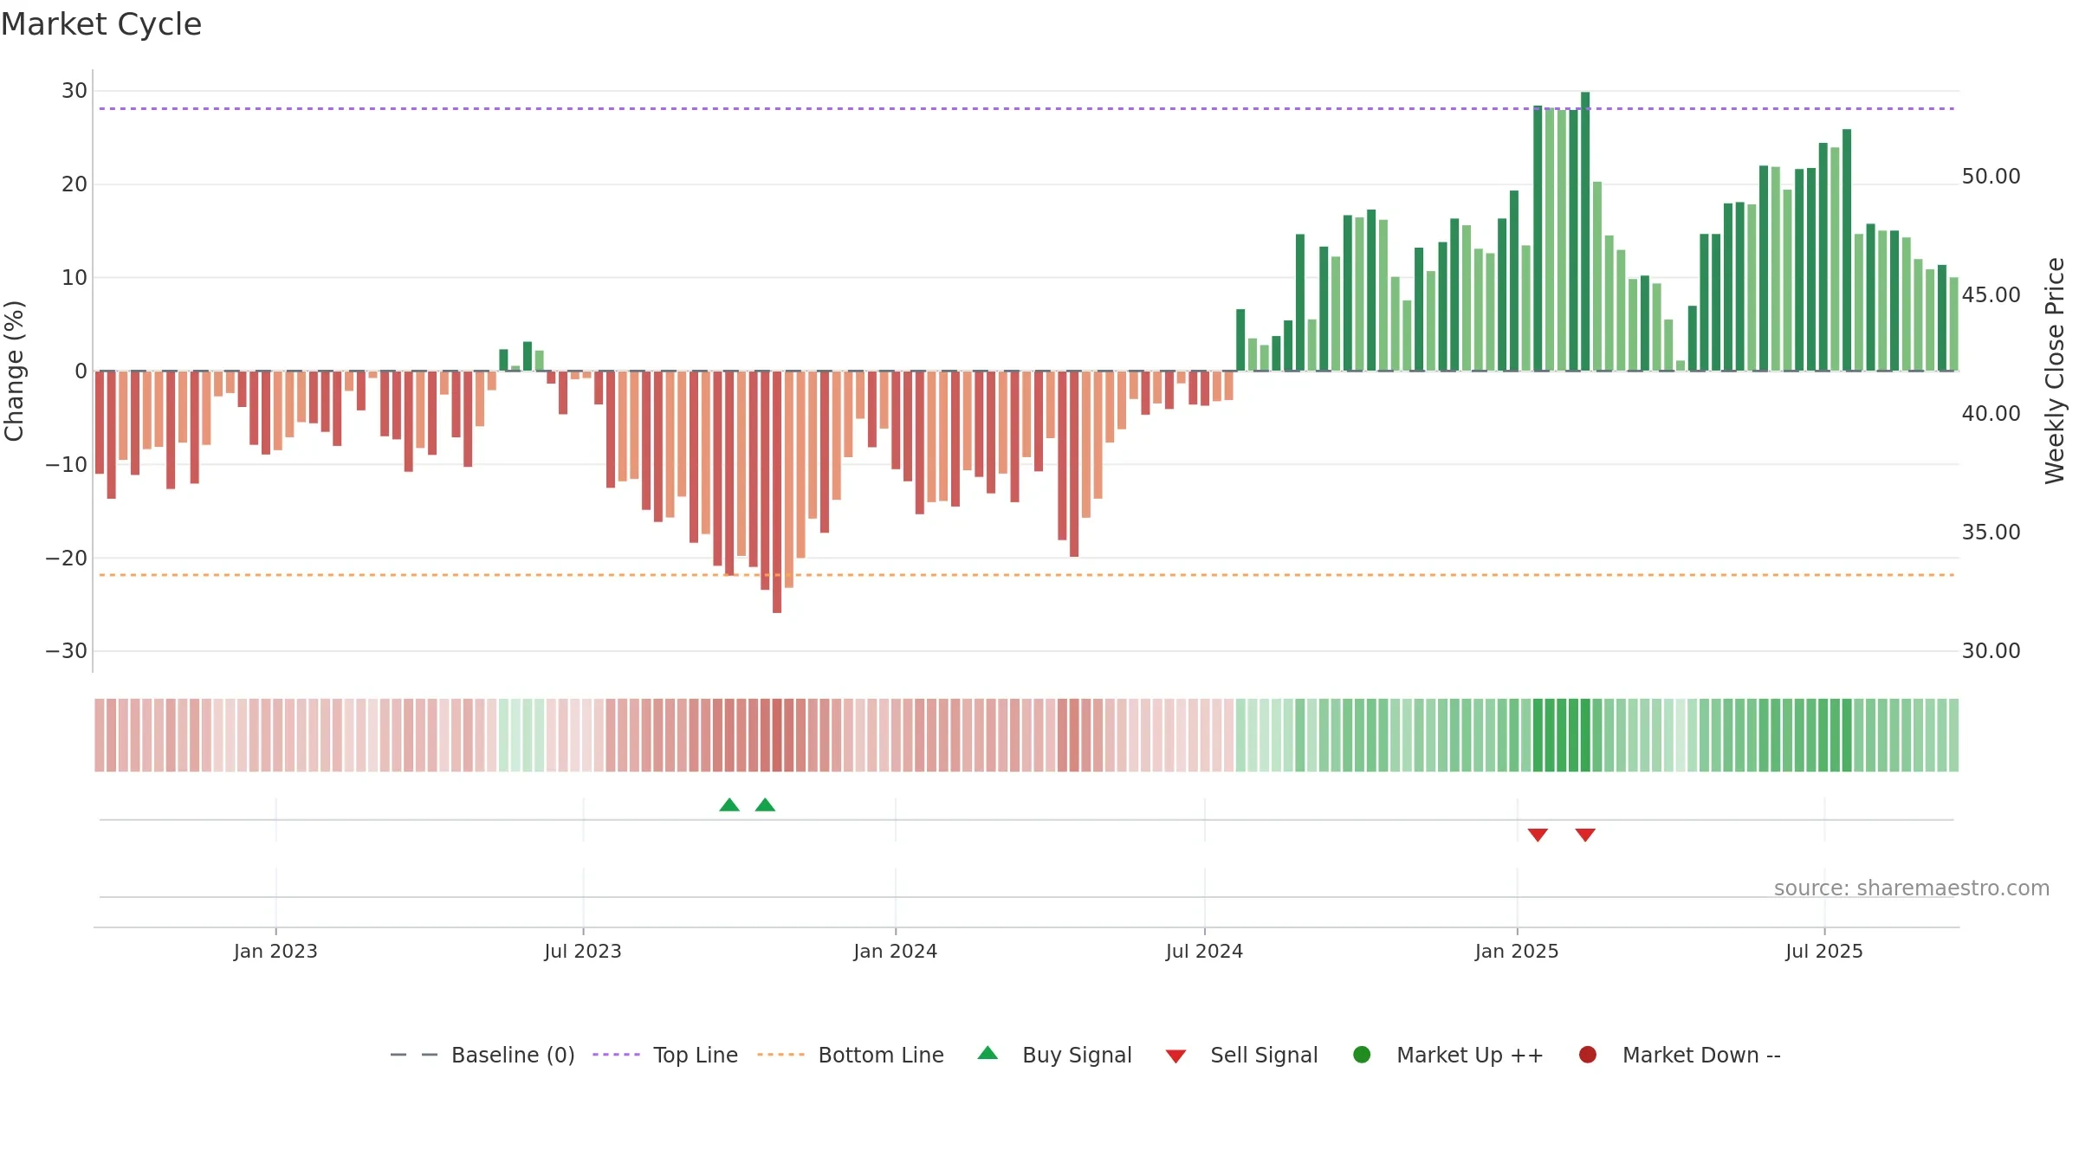
Task: Click the orange Bottom Line legend marker
Action: point(780,1055)
